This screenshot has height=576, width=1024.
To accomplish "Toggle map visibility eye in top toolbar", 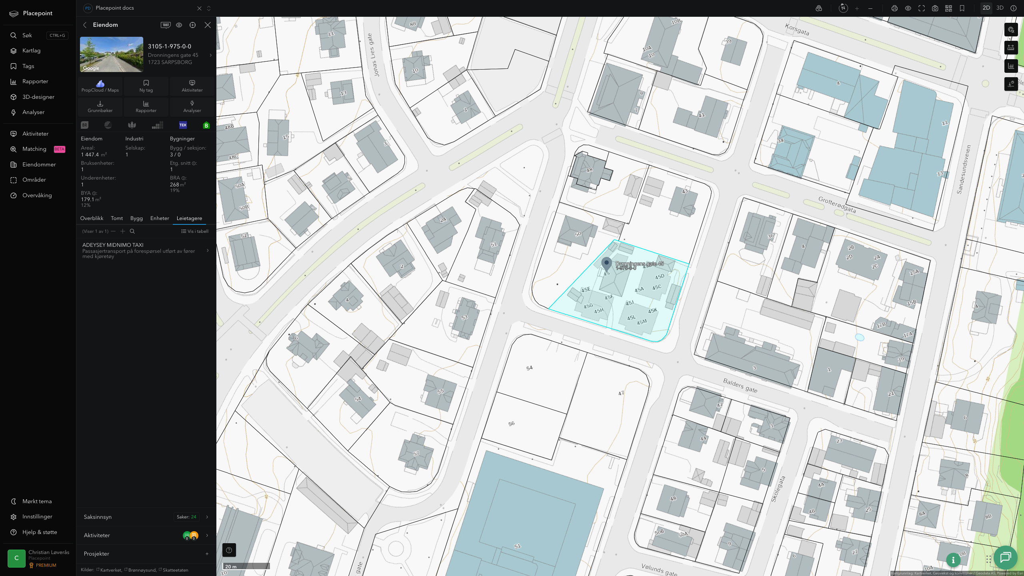I will tap(908, 8).
